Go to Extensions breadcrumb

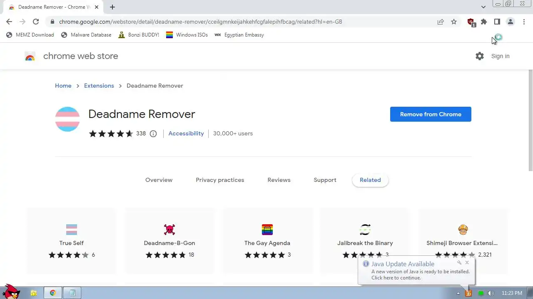coord(99,86)
